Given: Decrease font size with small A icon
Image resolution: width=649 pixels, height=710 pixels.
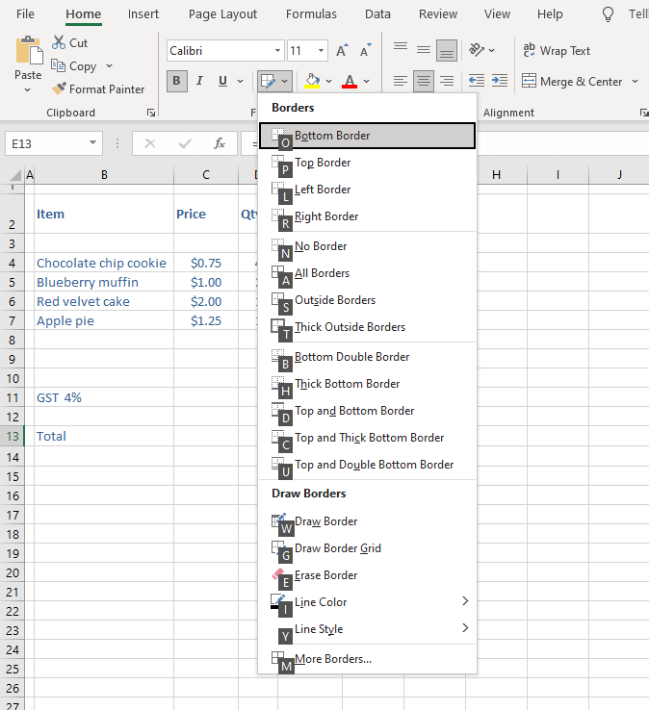Looking at the screenshot, I should tap(365, 50).
